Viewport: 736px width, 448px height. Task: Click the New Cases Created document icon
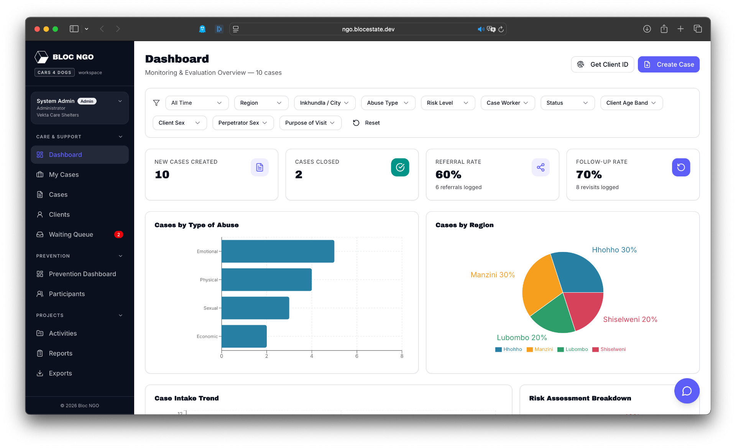[260, 167]
